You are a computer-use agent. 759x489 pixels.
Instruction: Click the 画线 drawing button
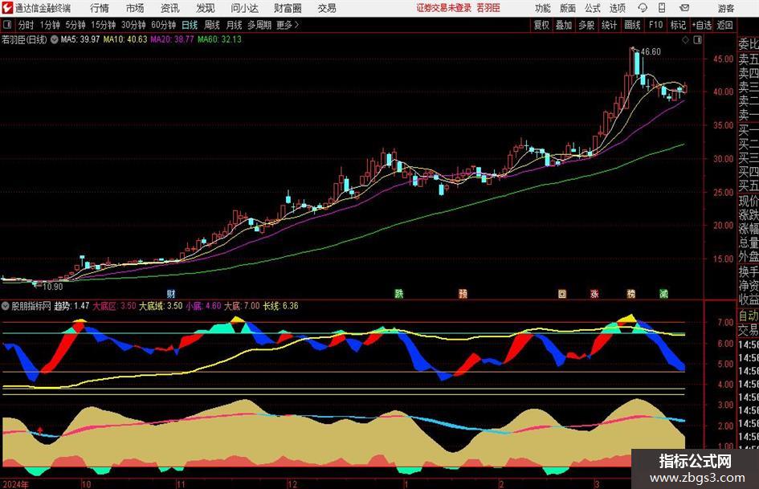[x=632, y=25]
